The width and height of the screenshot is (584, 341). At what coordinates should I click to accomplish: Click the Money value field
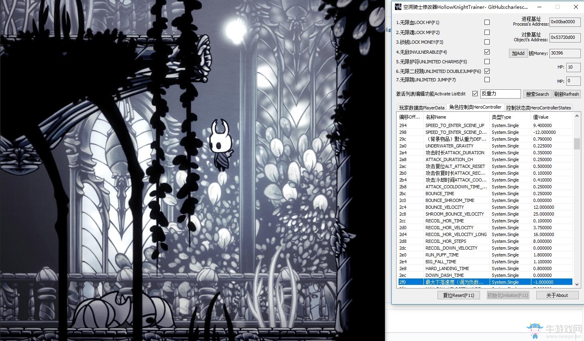[x=565, y=53]
